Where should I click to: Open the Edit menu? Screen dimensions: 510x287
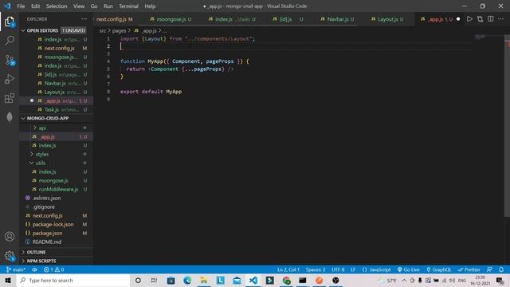(35, 6)
